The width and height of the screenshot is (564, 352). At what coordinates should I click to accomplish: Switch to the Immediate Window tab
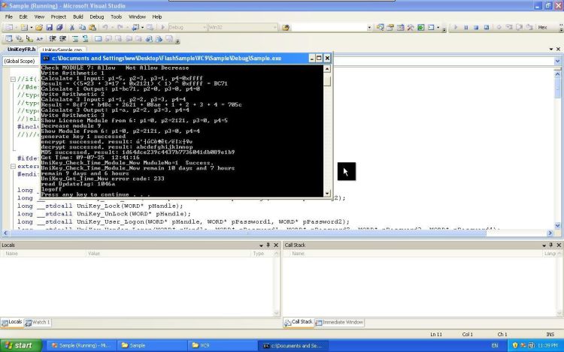[339, 322]
